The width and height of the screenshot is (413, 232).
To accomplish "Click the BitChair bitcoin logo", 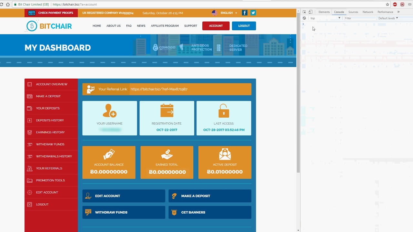I will [32, 26].
